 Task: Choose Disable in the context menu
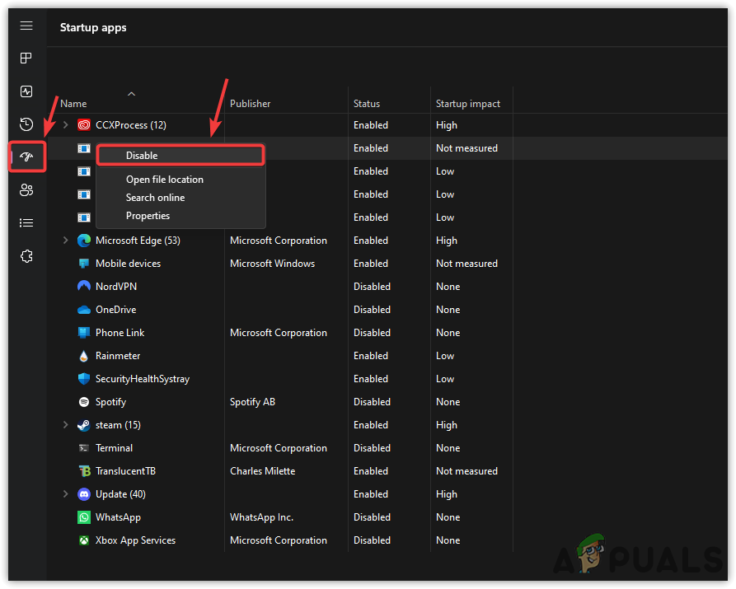(142, 156)
